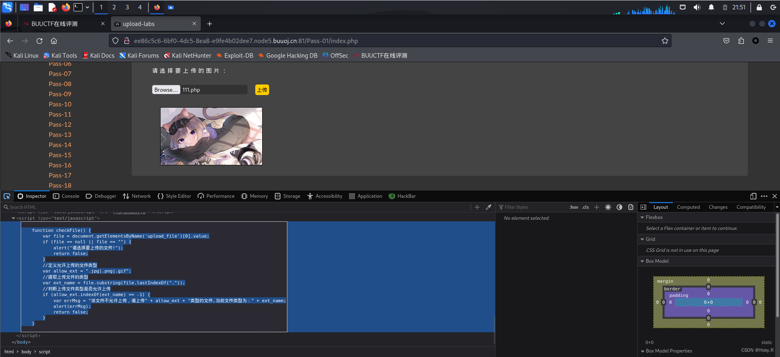
Task: Pick color from page with eyedropper
Action: 489,207
